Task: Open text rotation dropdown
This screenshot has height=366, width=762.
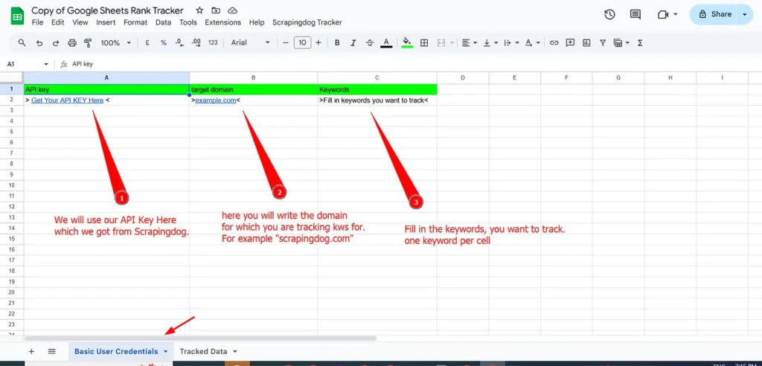Action: [533, 42]
